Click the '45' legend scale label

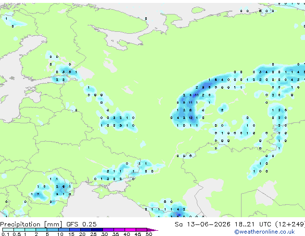click(x=138, y=234)
